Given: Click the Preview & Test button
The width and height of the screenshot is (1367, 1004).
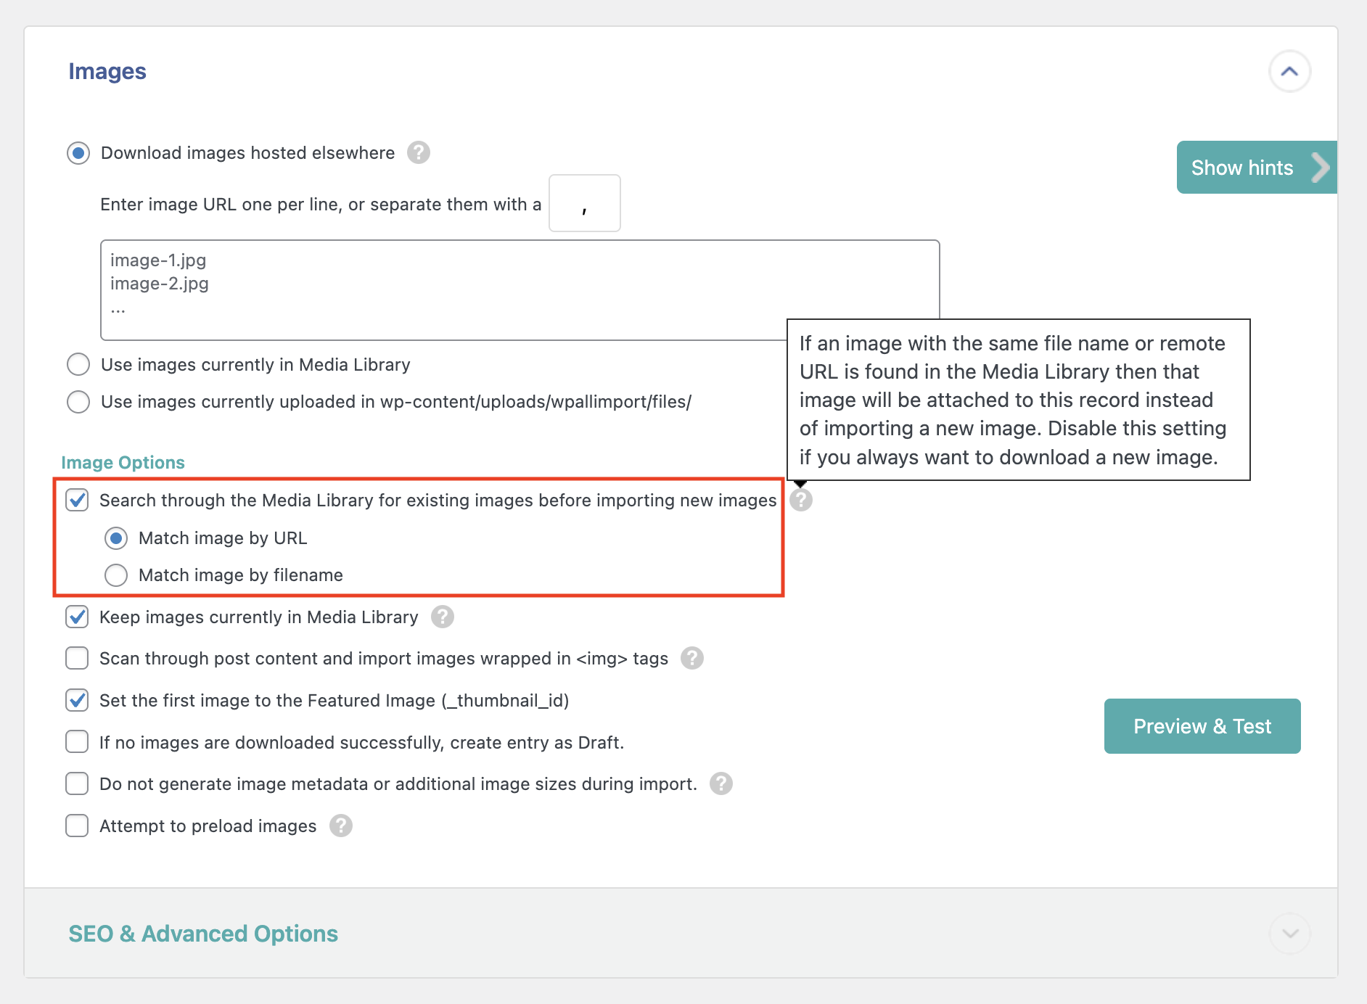Looking at the screenshot, I should click(x=1202, y=726).
